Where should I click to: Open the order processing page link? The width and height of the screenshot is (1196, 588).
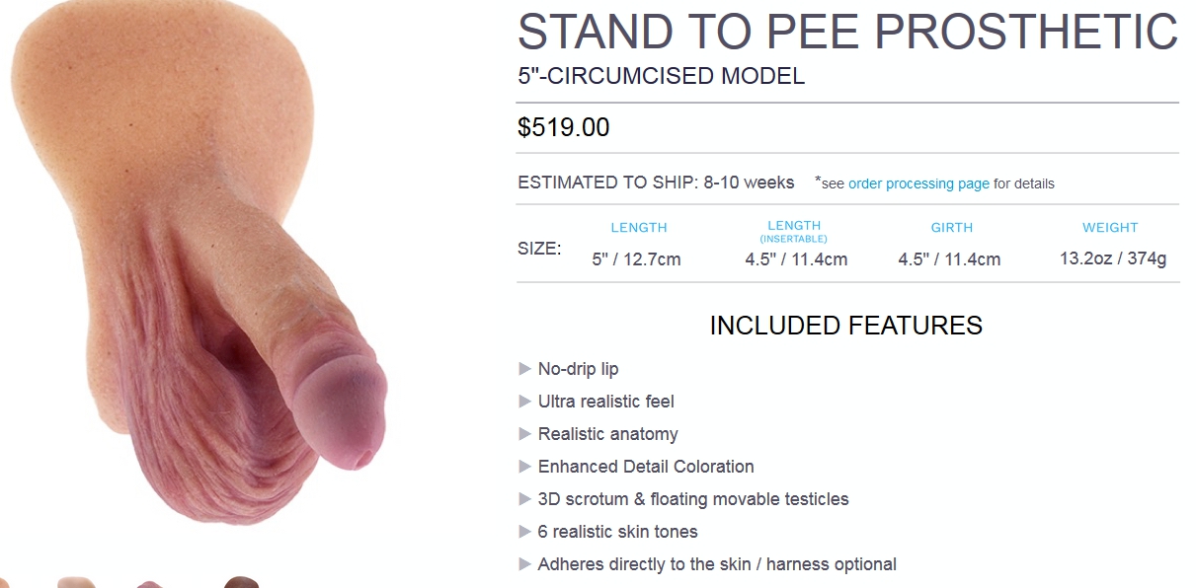click(918, 184)
